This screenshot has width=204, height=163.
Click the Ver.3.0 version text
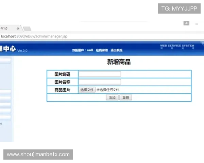coord(22,51)
